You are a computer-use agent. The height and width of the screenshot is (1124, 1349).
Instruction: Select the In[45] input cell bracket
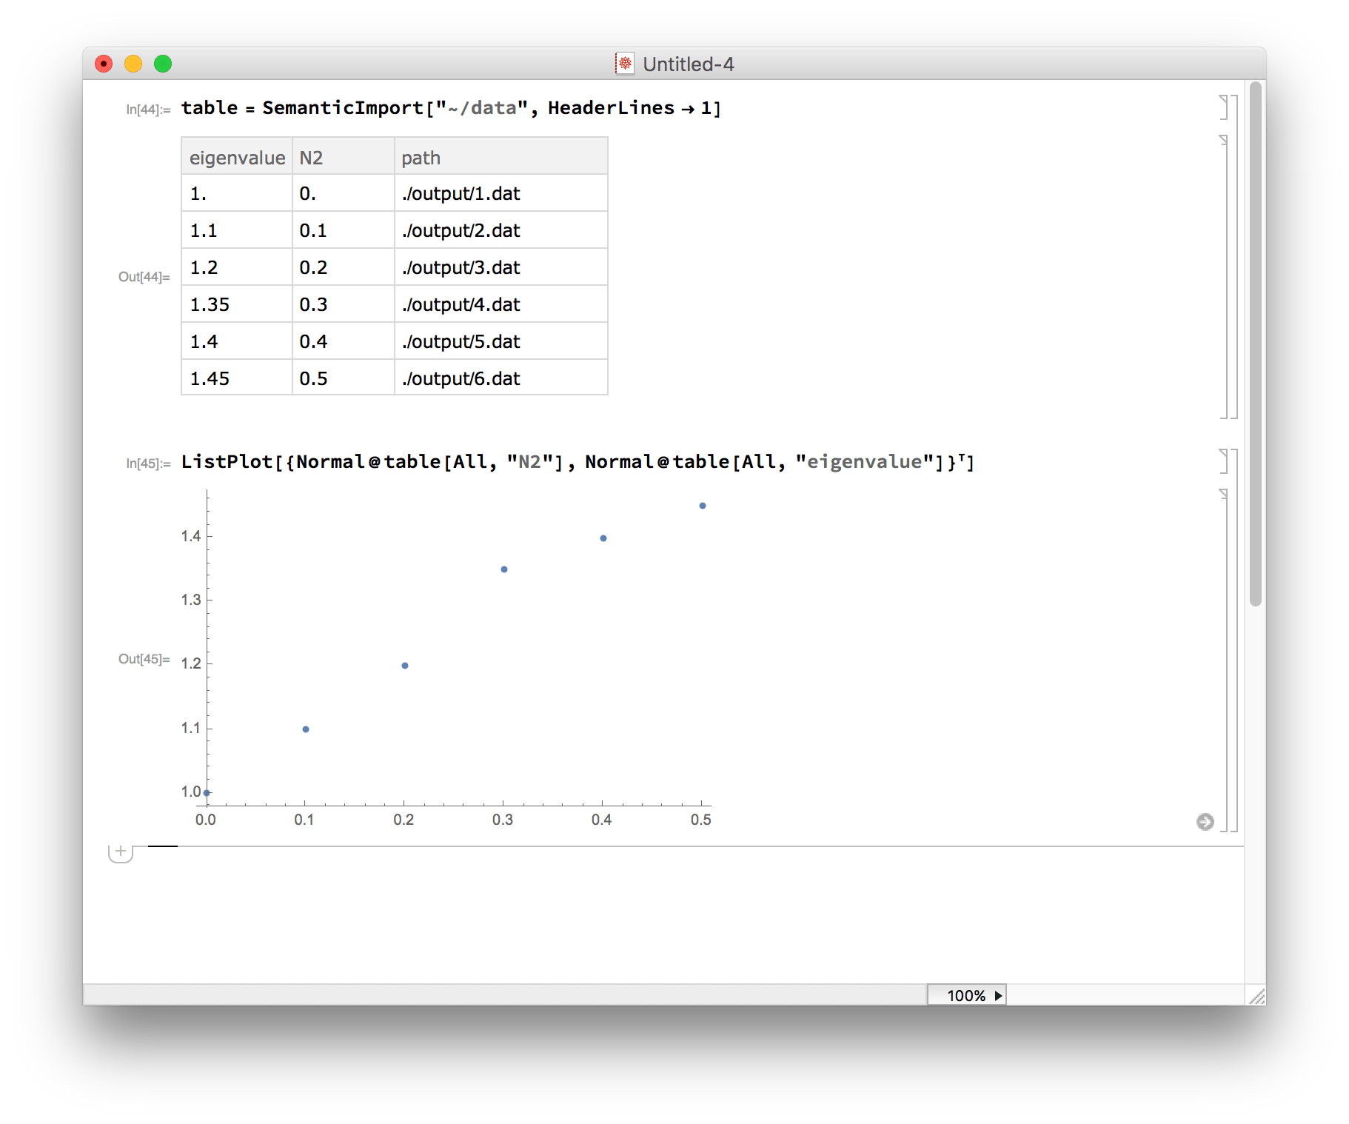[1224, 461]
